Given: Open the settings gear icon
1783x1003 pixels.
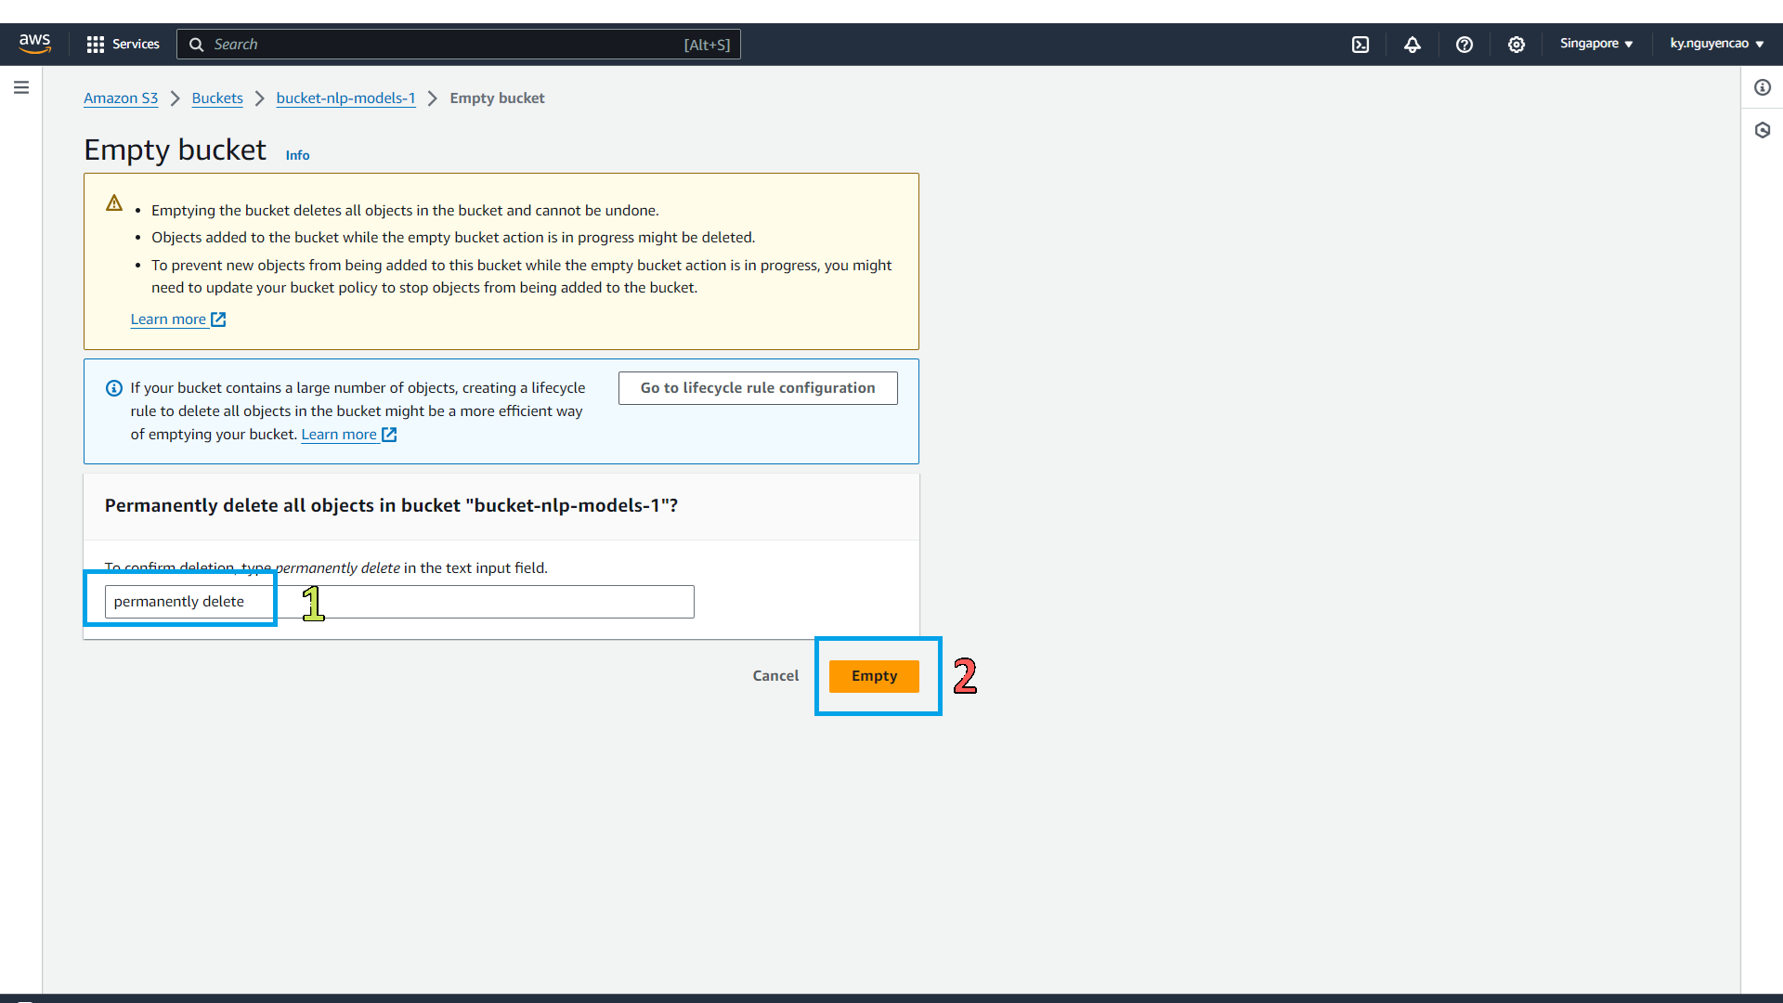Looking at the screenshot, I should coord(1516,45).
